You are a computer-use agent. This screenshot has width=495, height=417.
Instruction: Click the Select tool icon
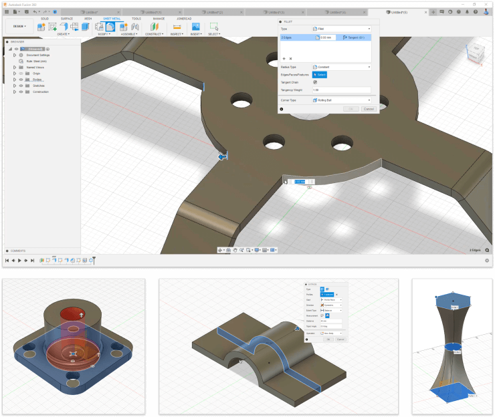[214, 27]
